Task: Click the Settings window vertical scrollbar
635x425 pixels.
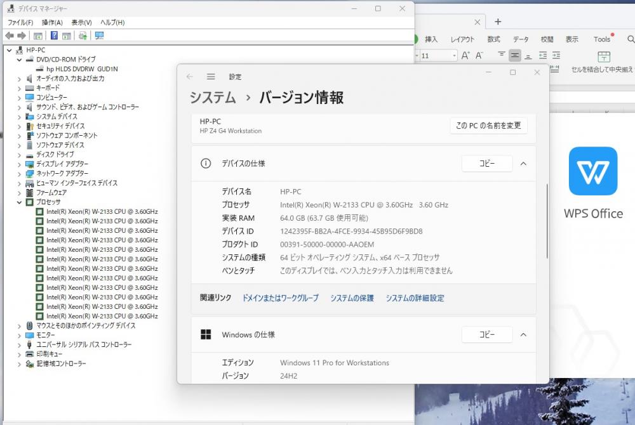Action: pyautogui.click(x=547, y=221)
